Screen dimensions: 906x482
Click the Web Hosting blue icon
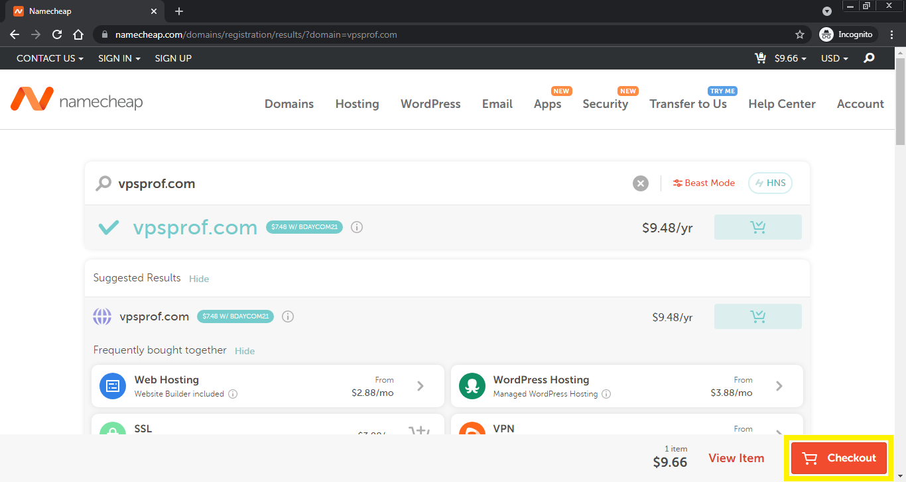[113, 386]
